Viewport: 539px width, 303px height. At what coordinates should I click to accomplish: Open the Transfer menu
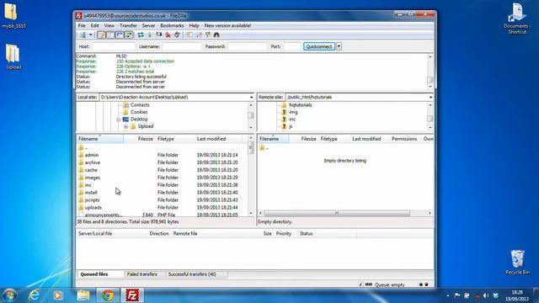[128, 26]
